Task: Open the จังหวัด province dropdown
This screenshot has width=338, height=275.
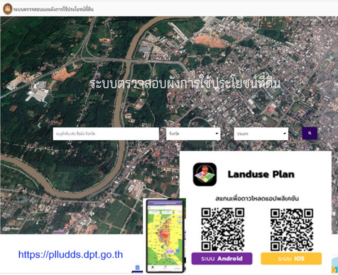Action: coord(193,134)
